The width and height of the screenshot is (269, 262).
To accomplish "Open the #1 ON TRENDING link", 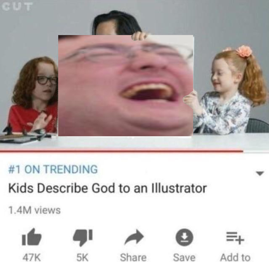I will [53, 169].
